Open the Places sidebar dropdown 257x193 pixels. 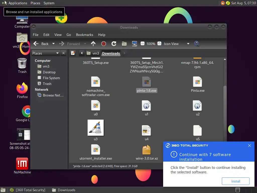(x=46, y=53)
